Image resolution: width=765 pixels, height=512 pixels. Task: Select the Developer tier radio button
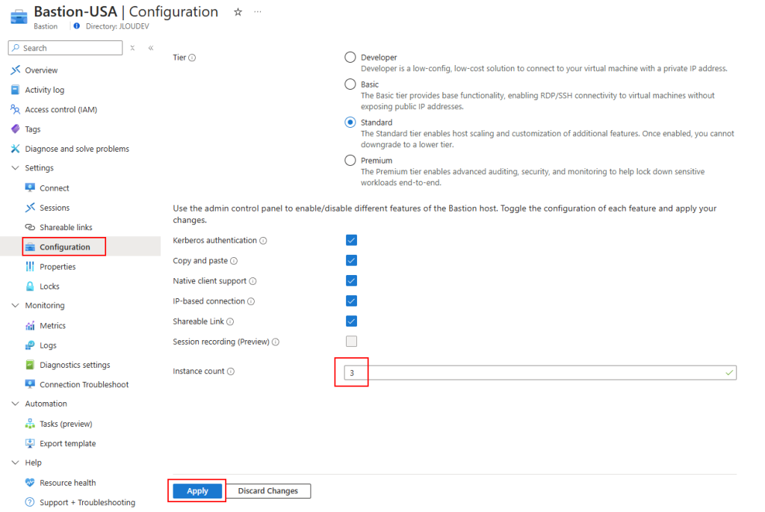tap(350, 57)
